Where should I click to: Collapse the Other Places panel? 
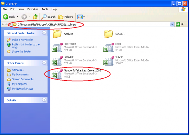point(44,62)
